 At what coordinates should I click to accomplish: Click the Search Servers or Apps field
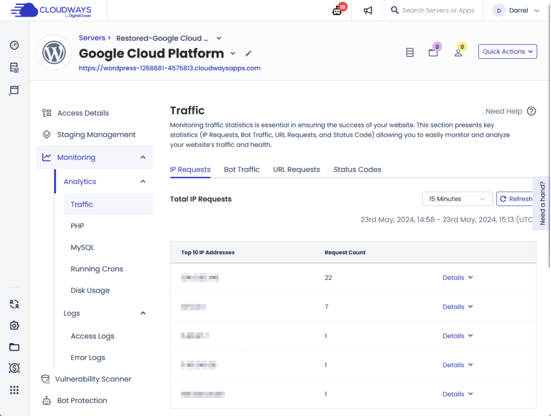[438, 11]
